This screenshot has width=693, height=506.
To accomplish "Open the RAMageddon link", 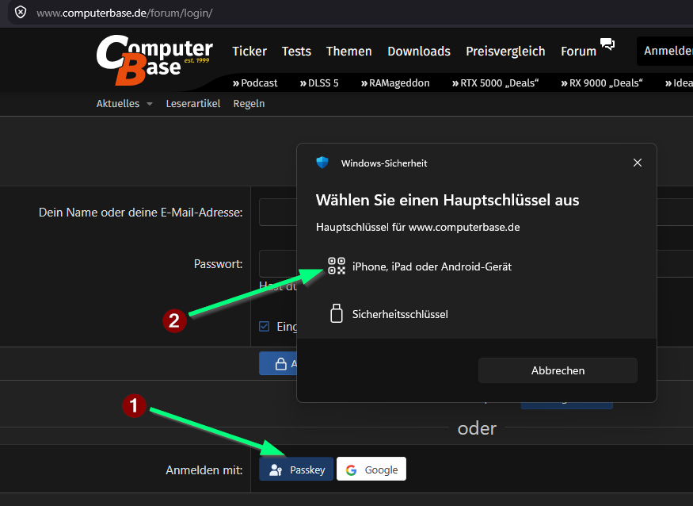I will coord(395,83).
